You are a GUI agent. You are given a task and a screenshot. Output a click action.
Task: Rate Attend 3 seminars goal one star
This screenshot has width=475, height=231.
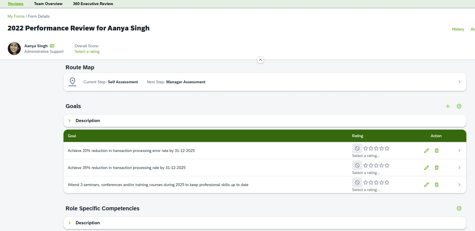click(x=366, y=182)
